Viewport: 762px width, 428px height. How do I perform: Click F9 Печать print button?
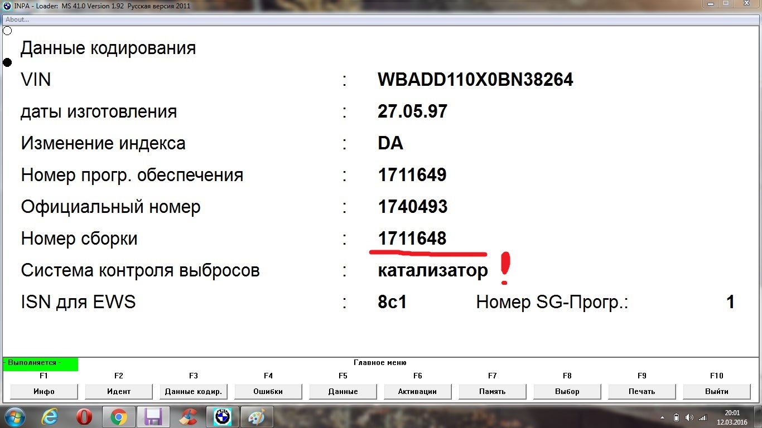[642, 391]
